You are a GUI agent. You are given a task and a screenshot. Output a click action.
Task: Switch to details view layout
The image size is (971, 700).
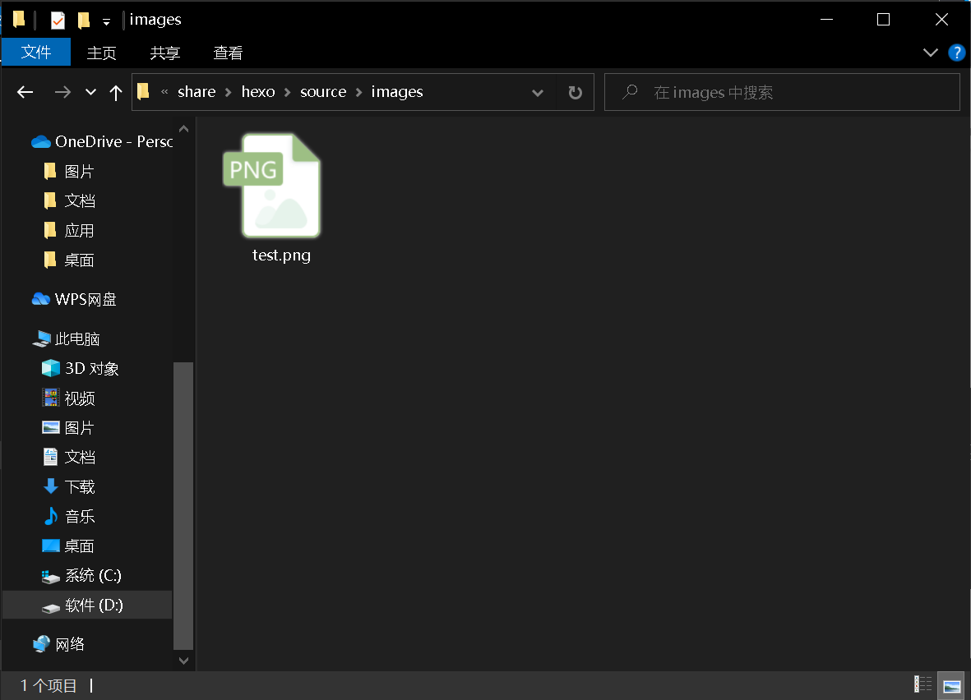(923, 684)
